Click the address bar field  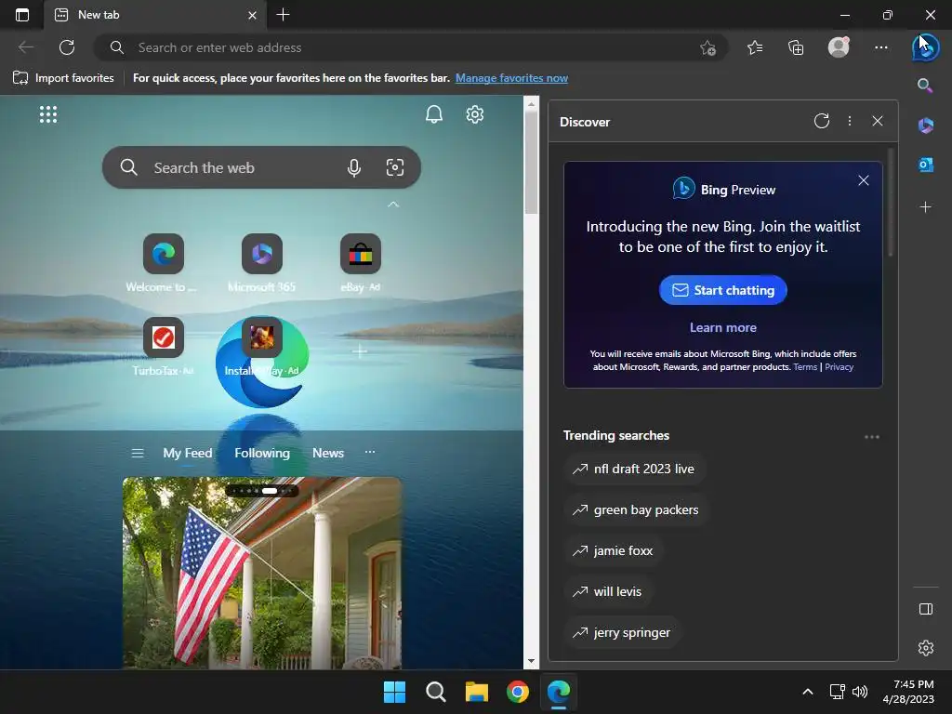[410, 47]
